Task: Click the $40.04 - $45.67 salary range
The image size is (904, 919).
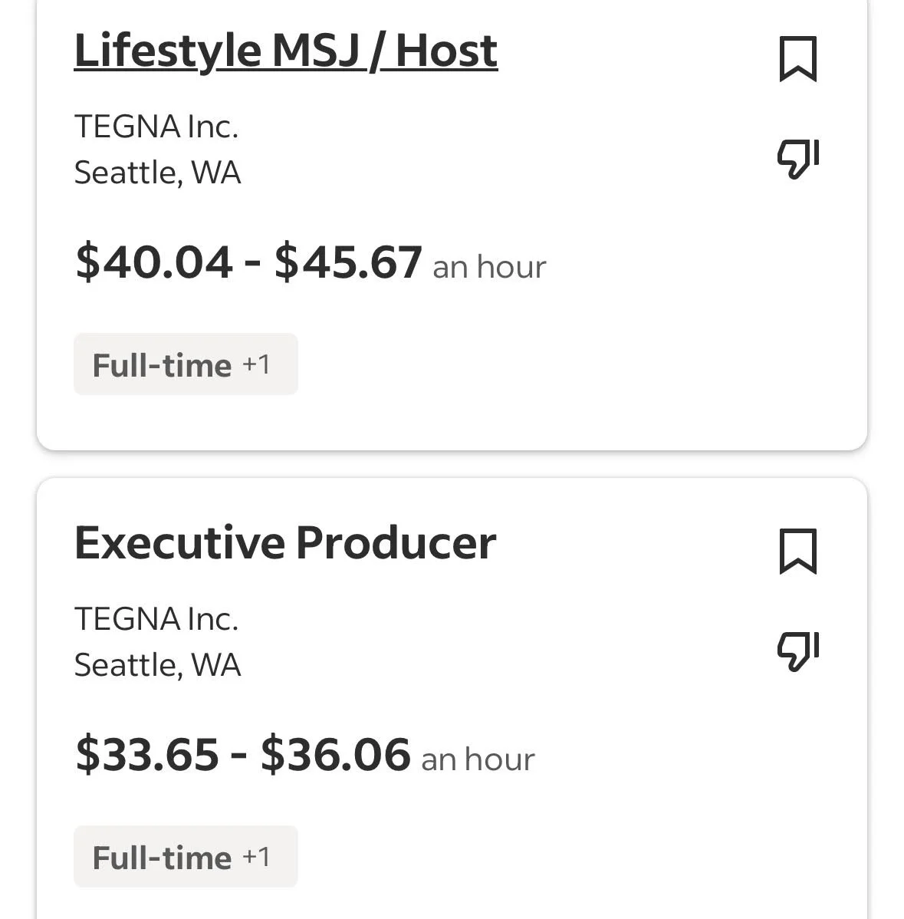Action: [x=248, y=262]
